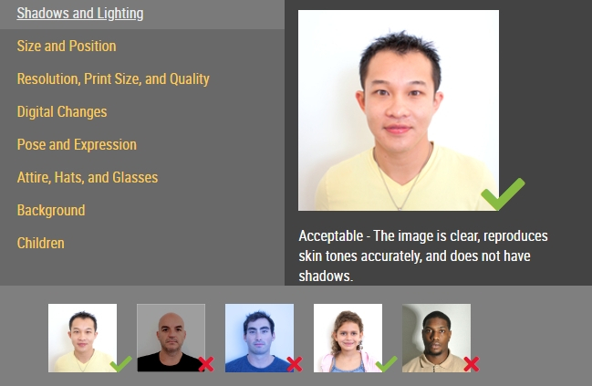The image size is (592, 386).
Task: Open the Children photo examples
Action: (x=40, y=244)
